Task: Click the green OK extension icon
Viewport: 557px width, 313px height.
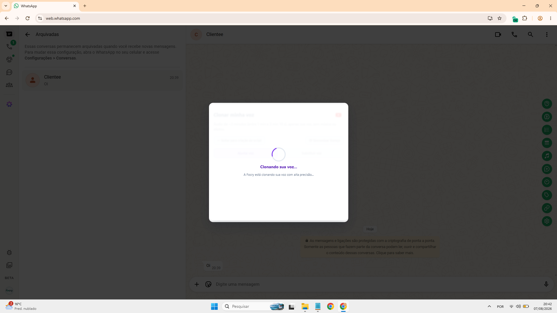Action: tap(515, 19)
